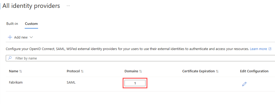The height and width of the screenshot is (104, 275).
Task: Open the Learn more link
Action: click(258, 49)
